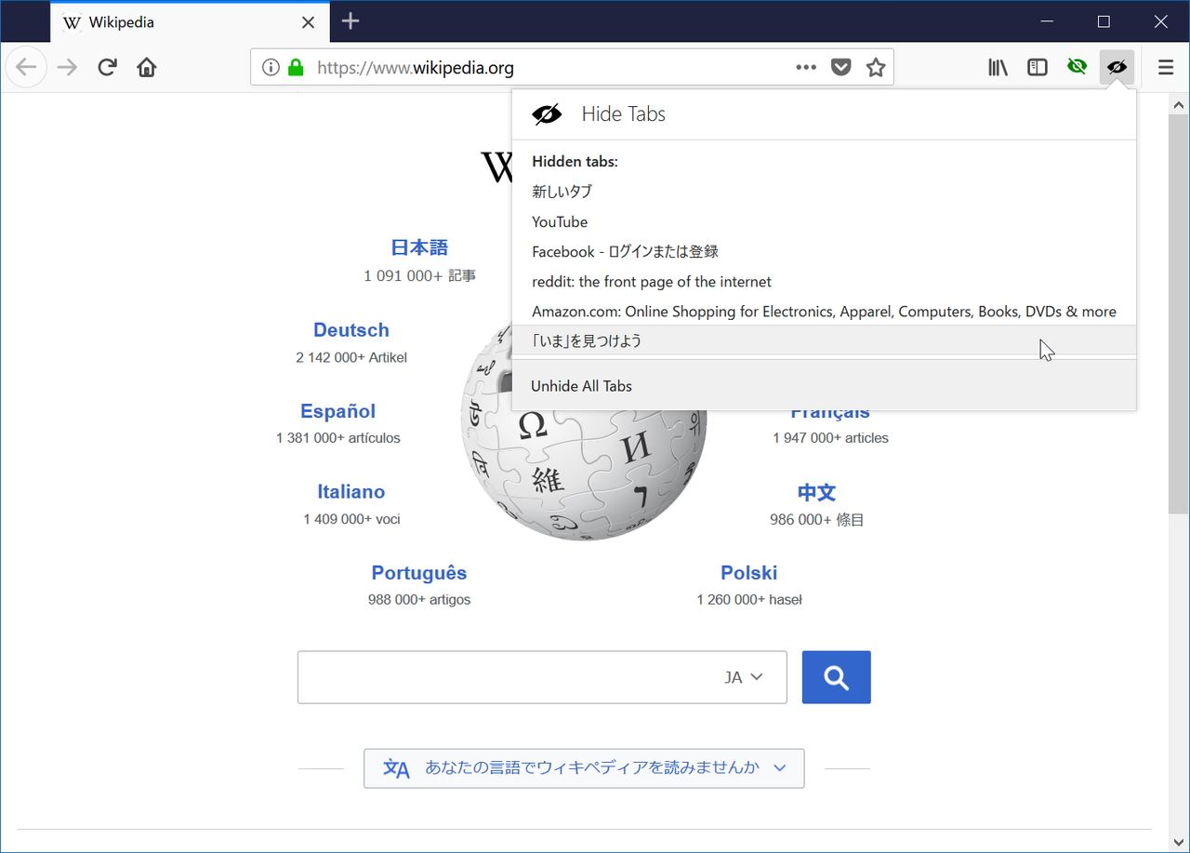The image size is (1190, 853).
Task: Toggle the second eye icon in toolbar
Action: point(1078,67)
